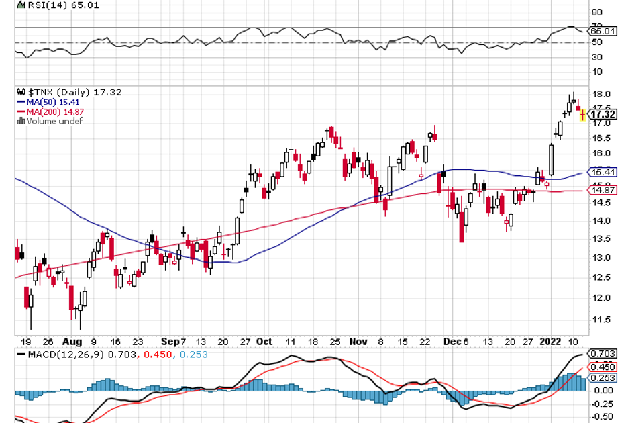Click the Volume undef legend text
The width and height of the screenshot is (628, 423).
click(x=54, y=121)
